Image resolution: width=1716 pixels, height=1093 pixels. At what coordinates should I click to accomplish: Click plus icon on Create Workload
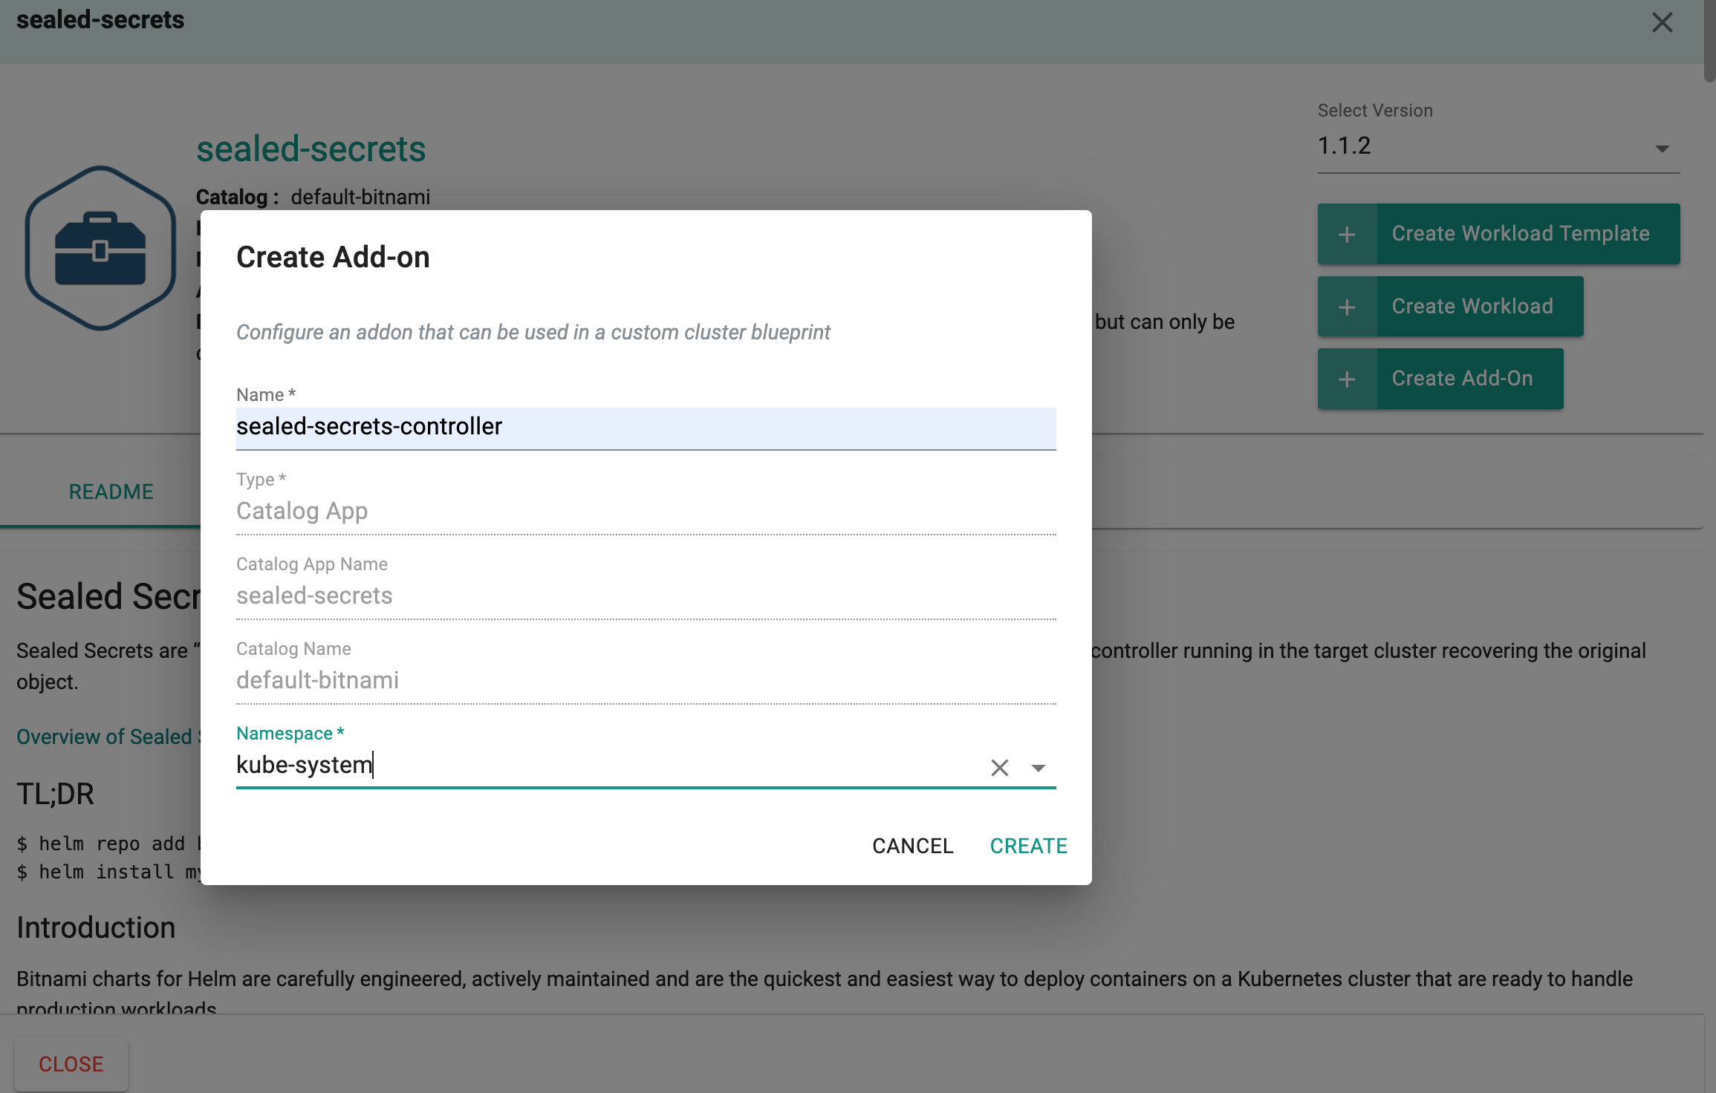click(x=1347, y=306)
